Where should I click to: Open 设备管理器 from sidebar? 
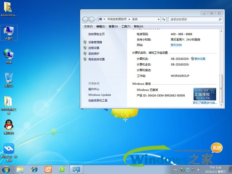pos(95,42)
